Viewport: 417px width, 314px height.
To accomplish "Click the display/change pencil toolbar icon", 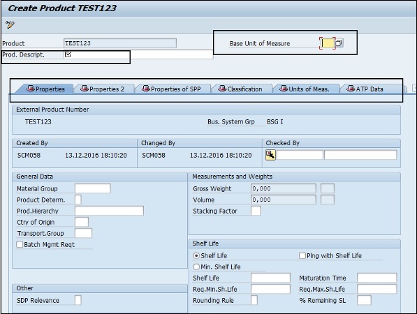I will [x=10, y=24].
